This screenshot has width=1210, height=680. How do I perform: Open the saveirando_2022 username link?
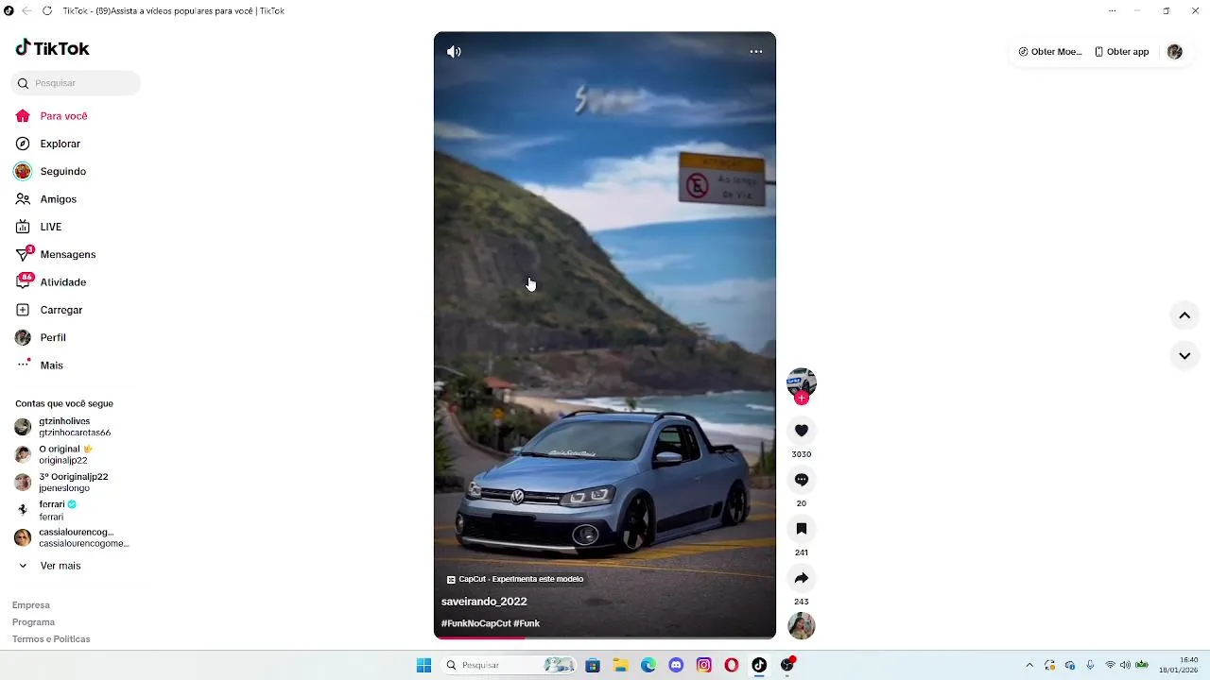[484, 602]
